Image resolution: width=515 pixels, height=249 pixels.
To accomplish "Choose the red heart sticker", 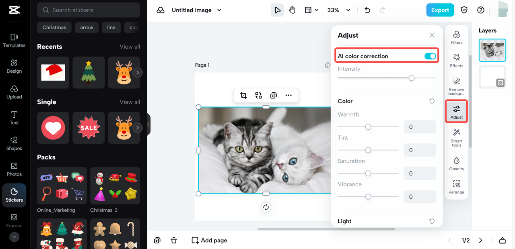I will click(x=53, y=128).
